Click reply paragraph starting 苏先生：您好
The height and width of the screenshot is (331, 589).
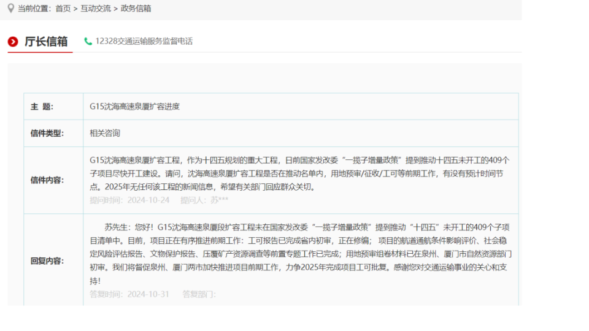tap(300, 254)
